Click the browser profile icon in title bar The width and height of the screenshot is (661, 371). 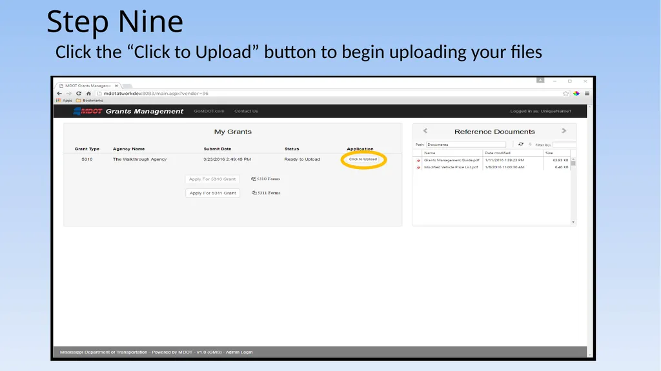(x=540, y=80)
